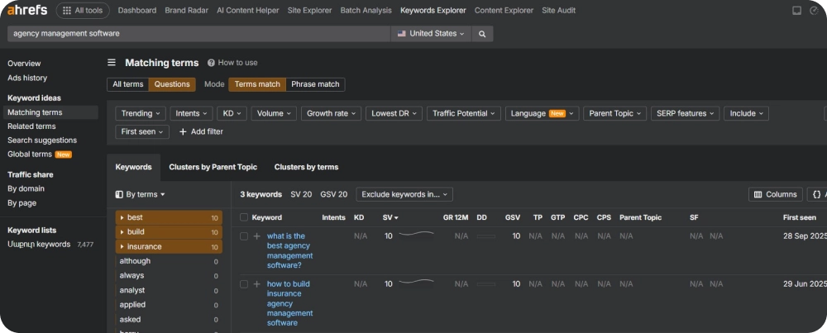Screen dimensions: 827x333
Task: Open the Volume filter dropdown
Action: pyautogui.click(x=274, y=113)
